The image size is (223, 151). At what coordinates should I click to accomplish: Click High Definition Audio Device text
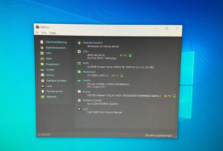(x=104, y=112)
